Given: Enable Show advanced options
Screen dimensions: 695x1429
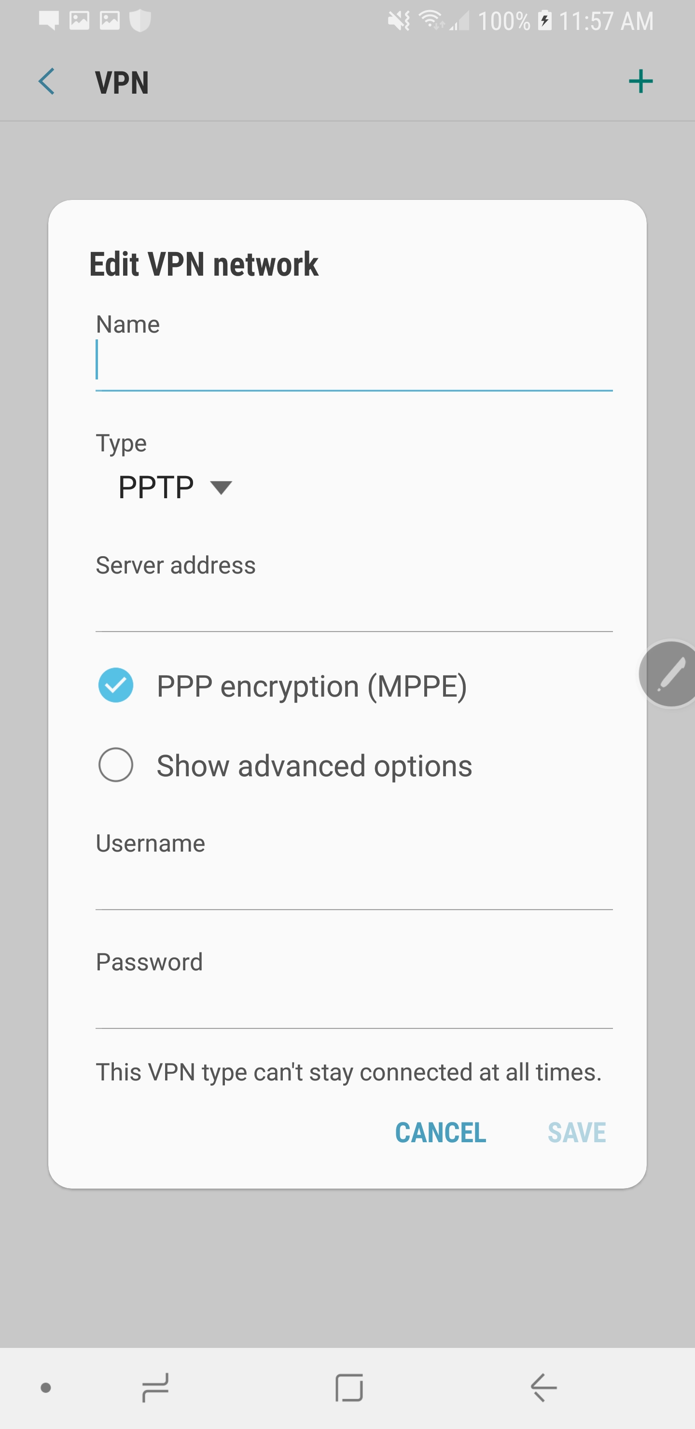Looking at the screenshot, I should pos(116,765).
